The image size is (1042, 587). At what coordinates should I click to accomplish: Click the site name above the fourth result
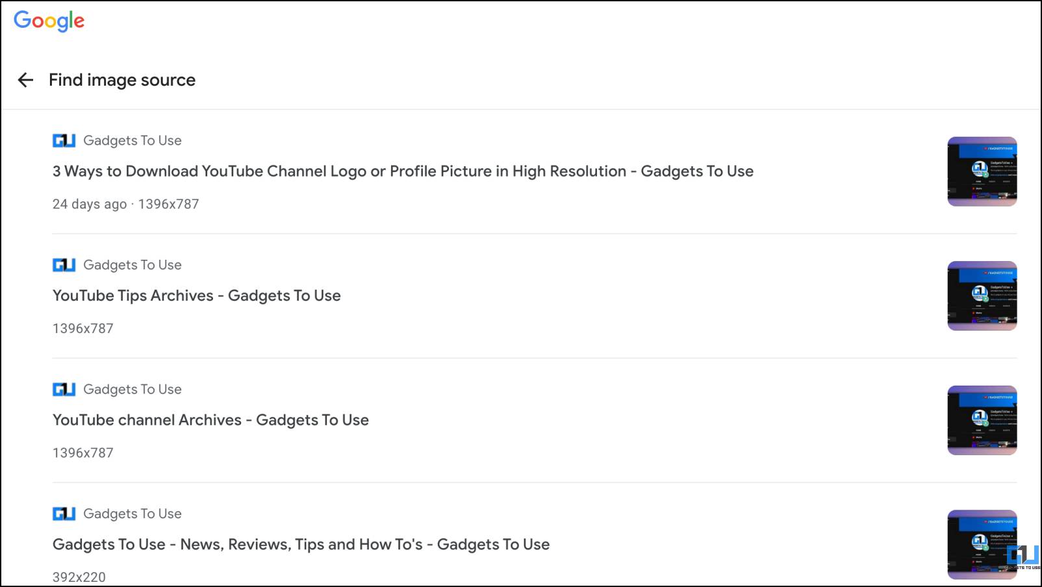pos(133,514)
